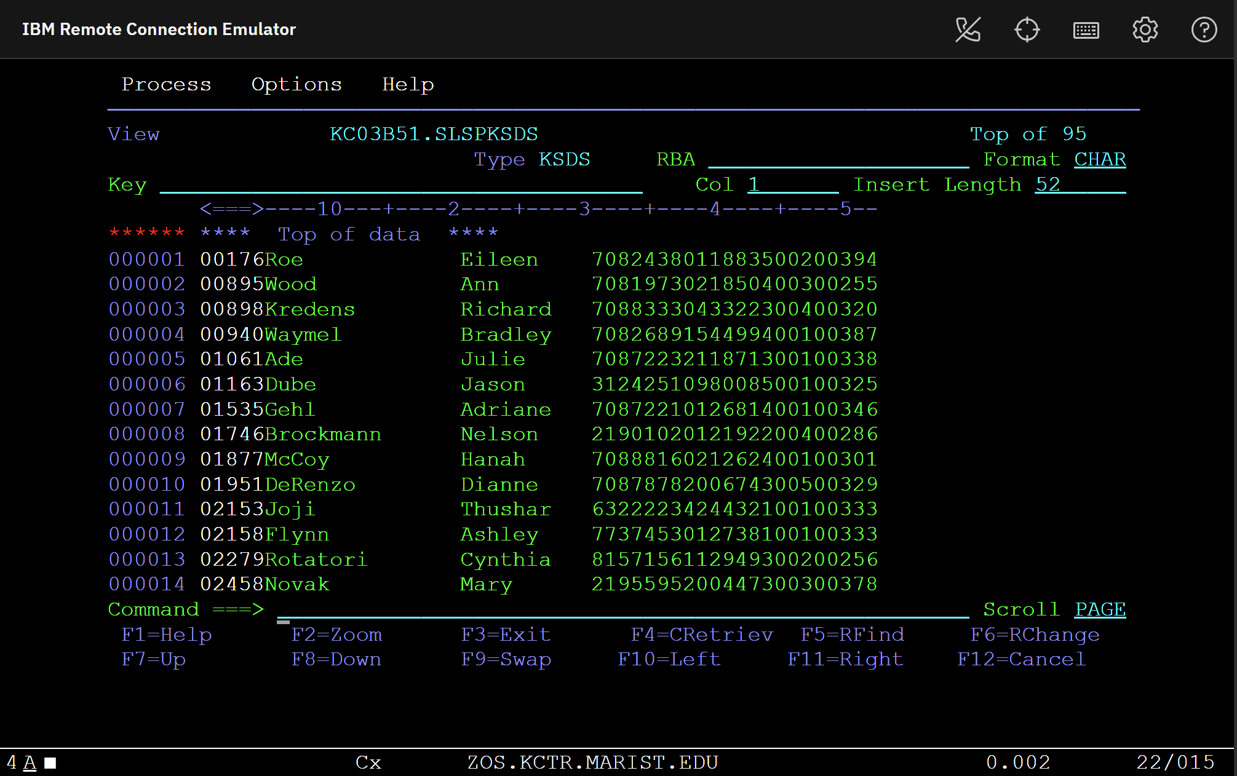This screenshot has width=1237, height=776.
Task: Click F10=Left function key
Action: click(669, 659)
